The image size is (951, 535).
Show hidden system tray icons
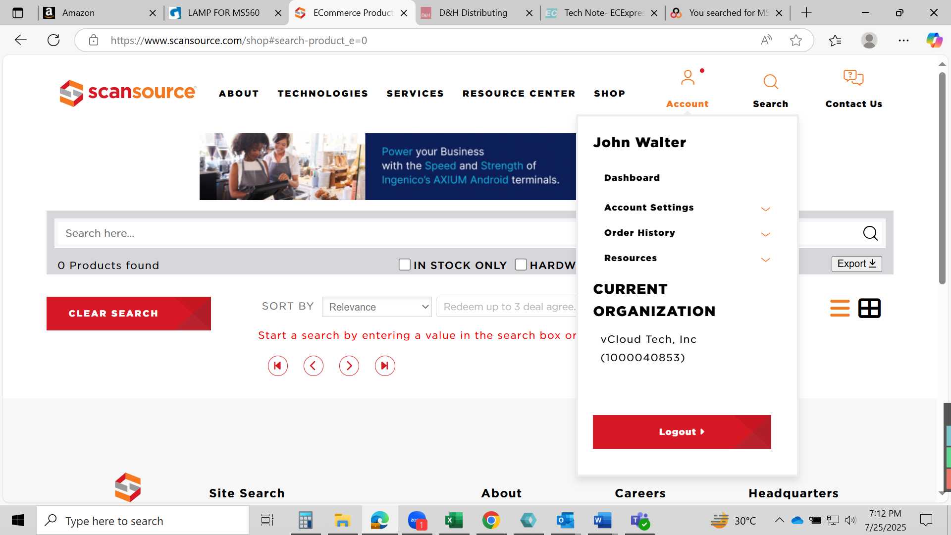tap(779, 520)
